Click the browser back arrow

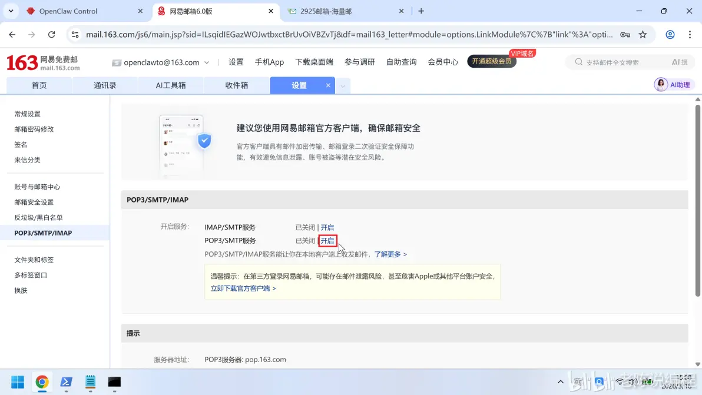tap(12, 35)
